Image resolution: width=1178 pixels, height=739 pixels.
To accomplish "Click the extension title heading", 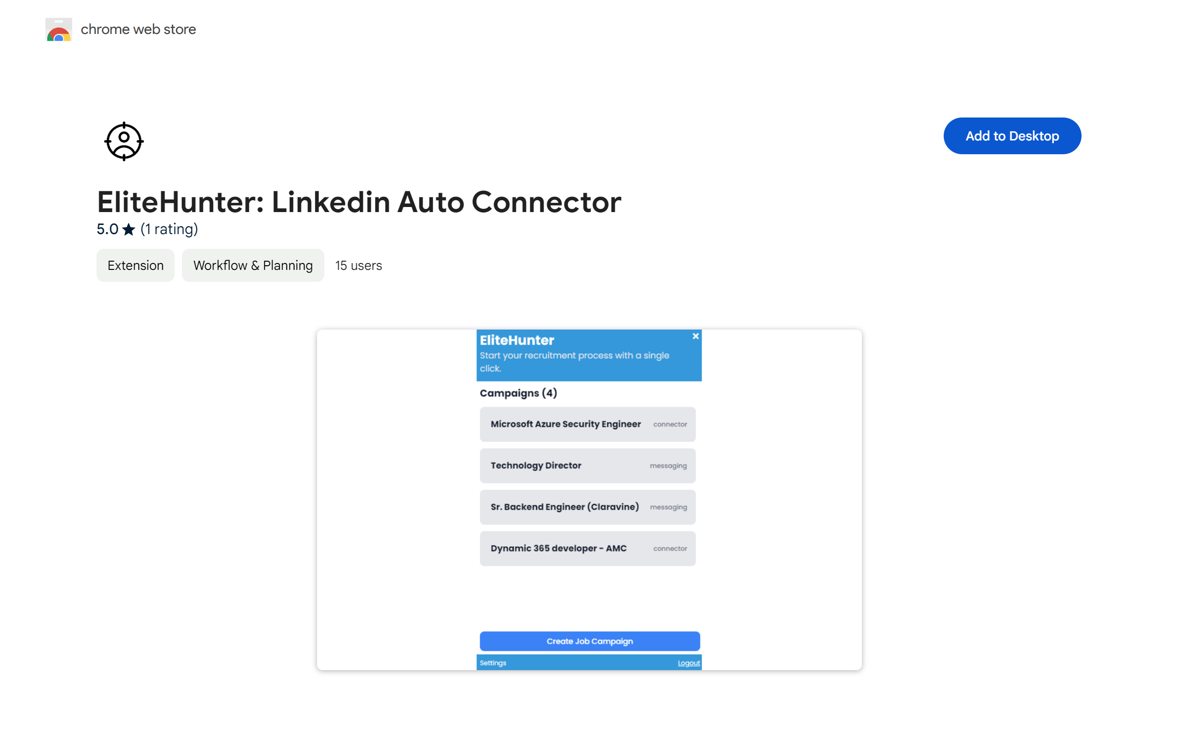I will click(x=359, y=202).
